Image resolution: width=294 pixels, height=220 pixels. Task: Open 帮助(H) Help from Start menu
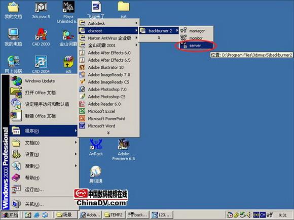coord(44,178)
